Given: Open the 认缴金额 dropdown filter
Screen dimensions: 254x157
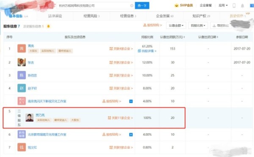Looking at the screenshot, I should point(176,25).
